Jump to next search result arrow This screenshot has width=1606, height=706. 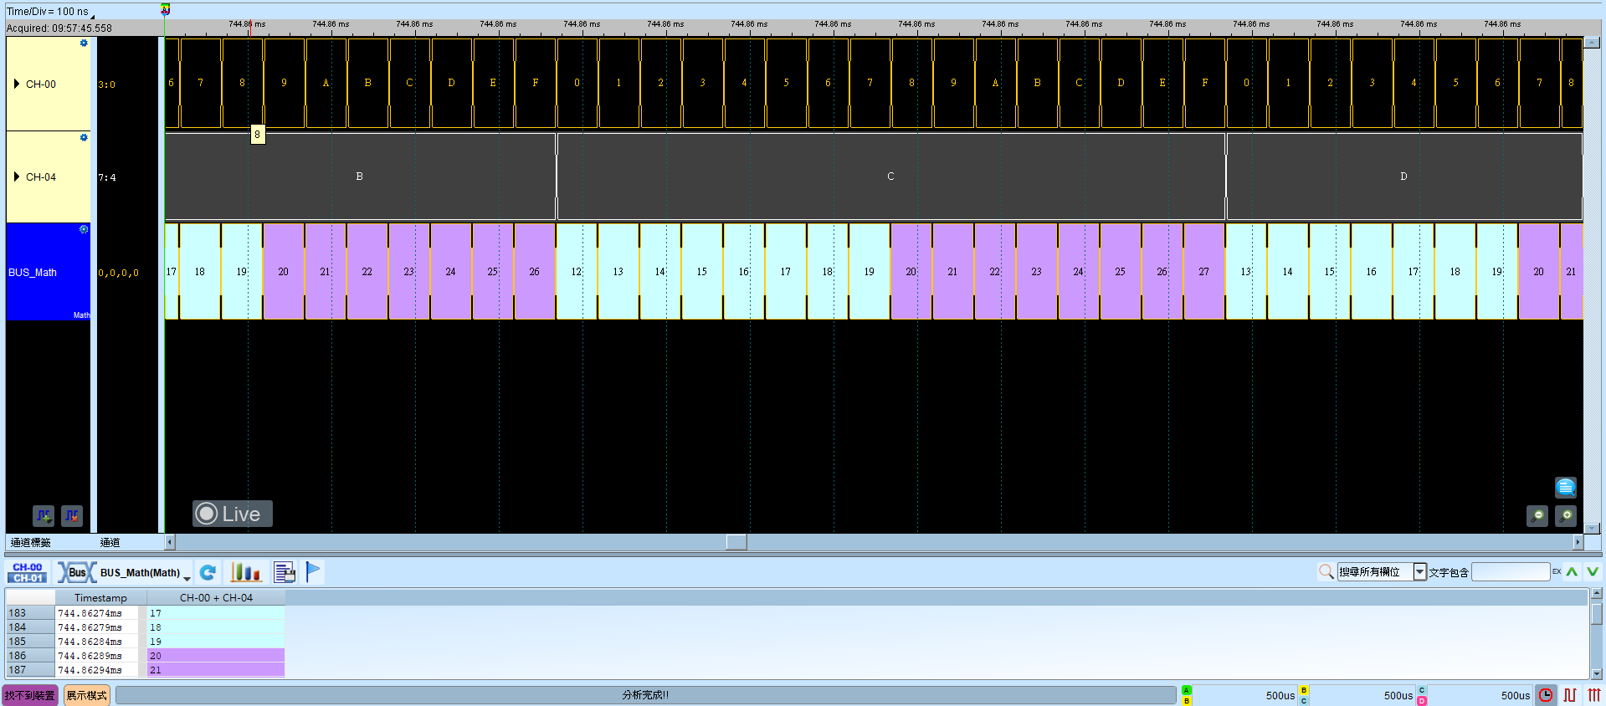1593,572
